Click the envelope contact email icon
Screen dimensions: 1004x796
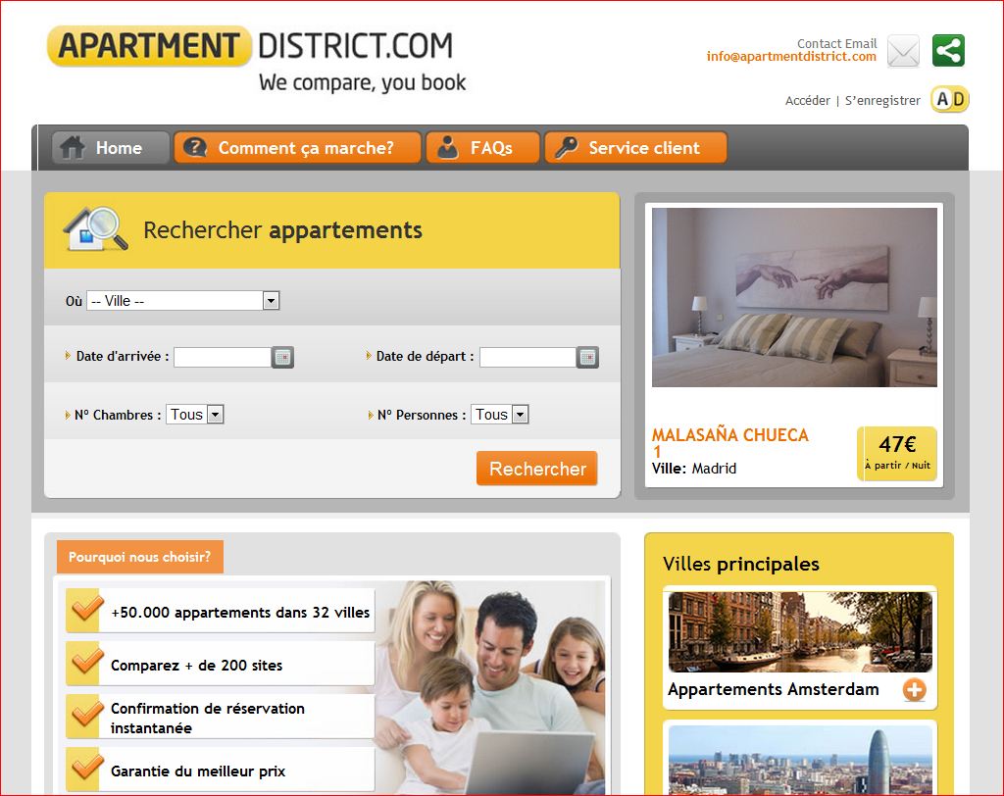click(x=903, y=51)
